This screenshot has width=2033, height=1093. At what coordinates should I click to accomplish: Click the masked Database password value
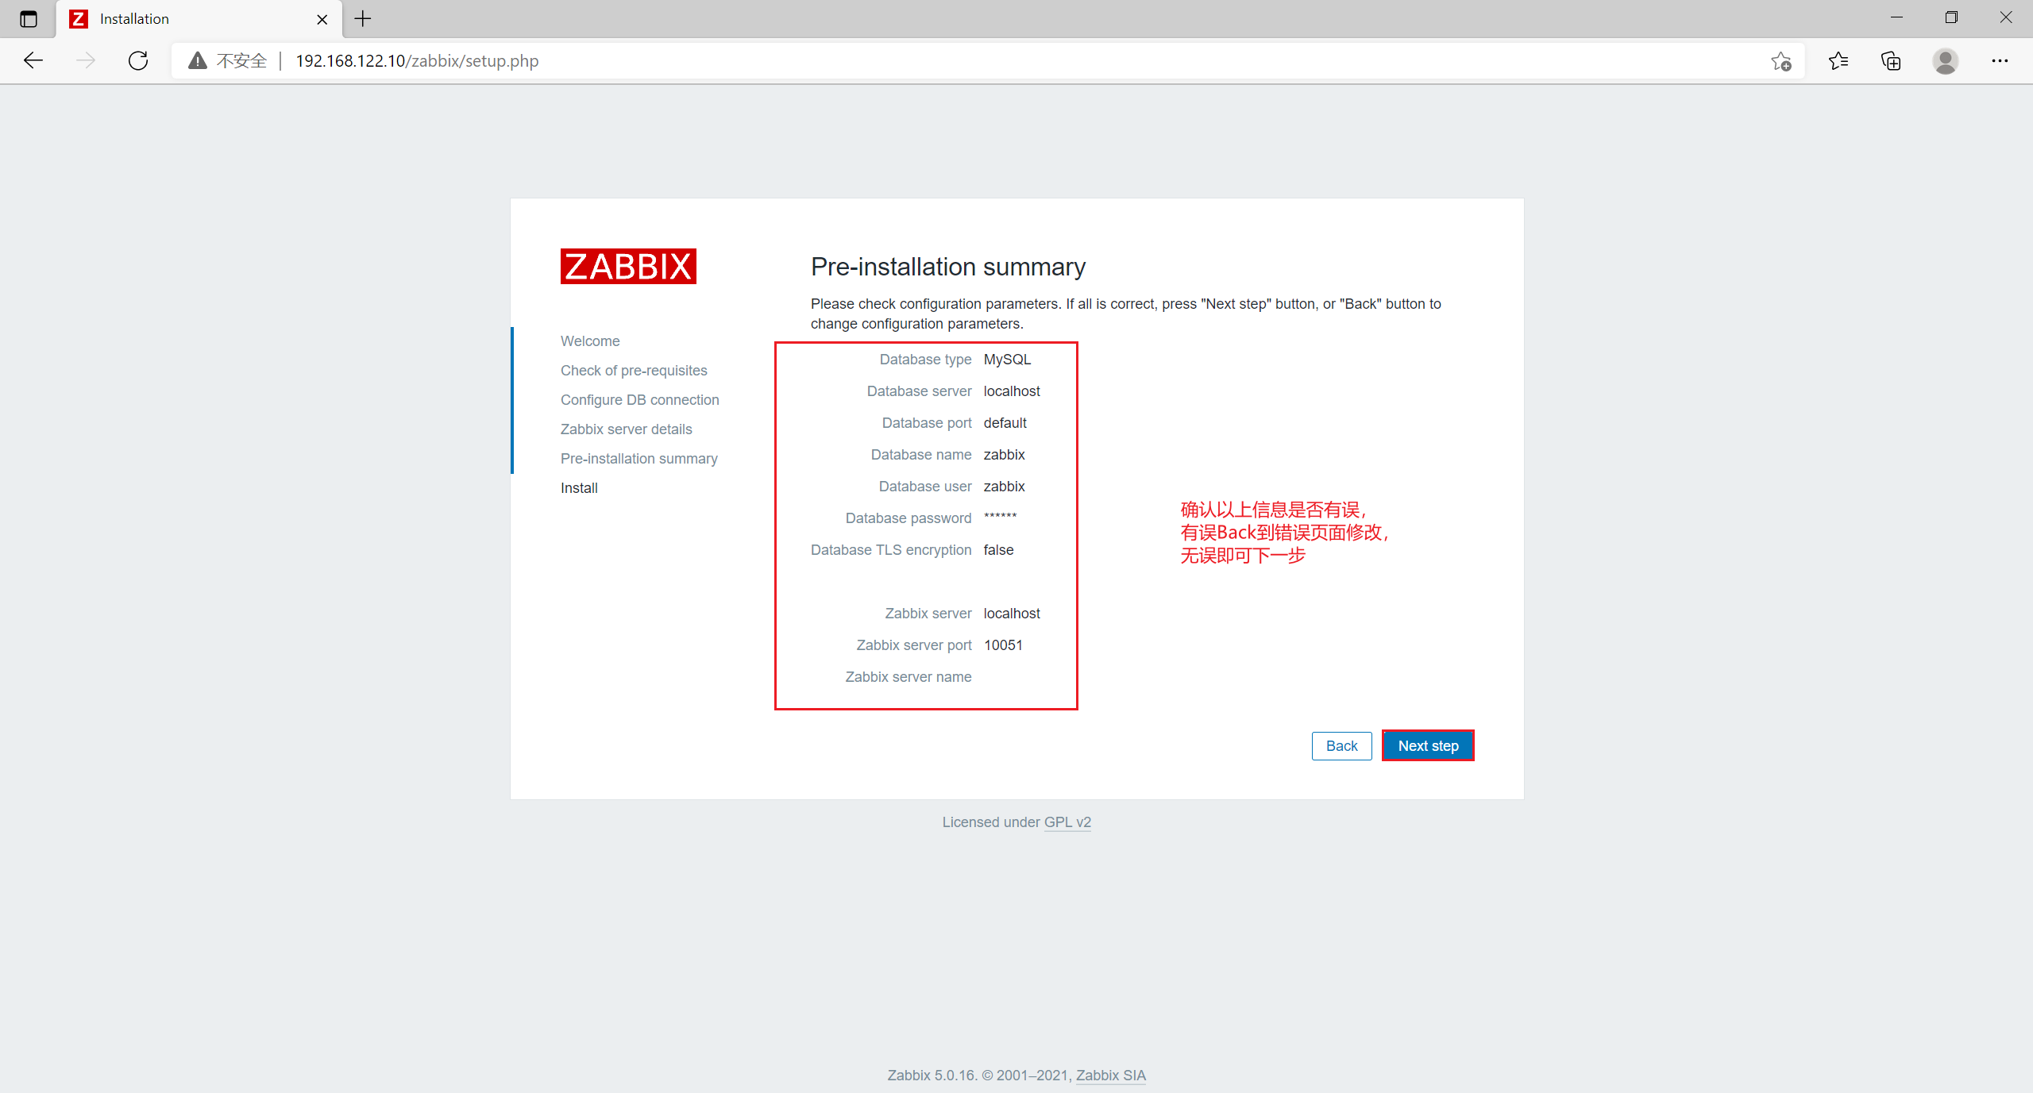coord(1000,517)
